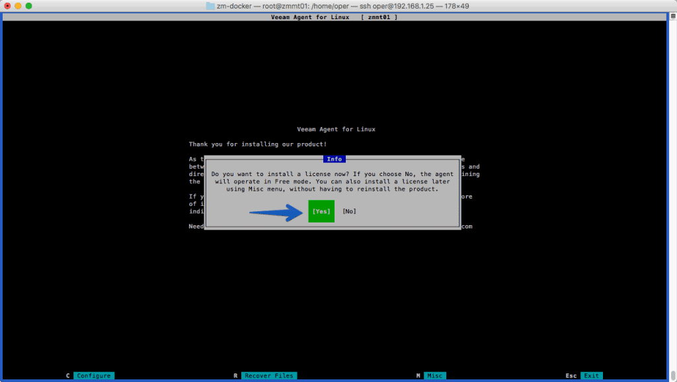Maximize the terminal with green button
The height and width of the screenshot is (382, 677).
(x=29, y=6)
